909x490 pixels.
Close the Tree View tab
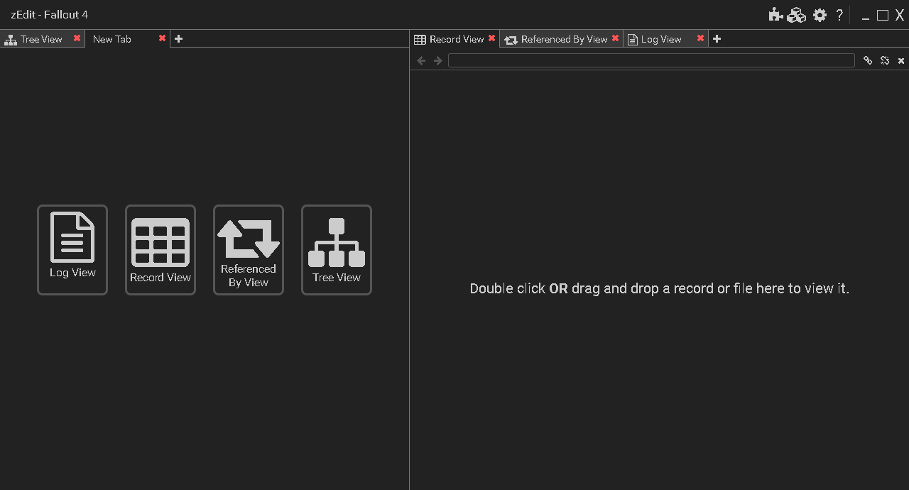click(x=77, y=38)
